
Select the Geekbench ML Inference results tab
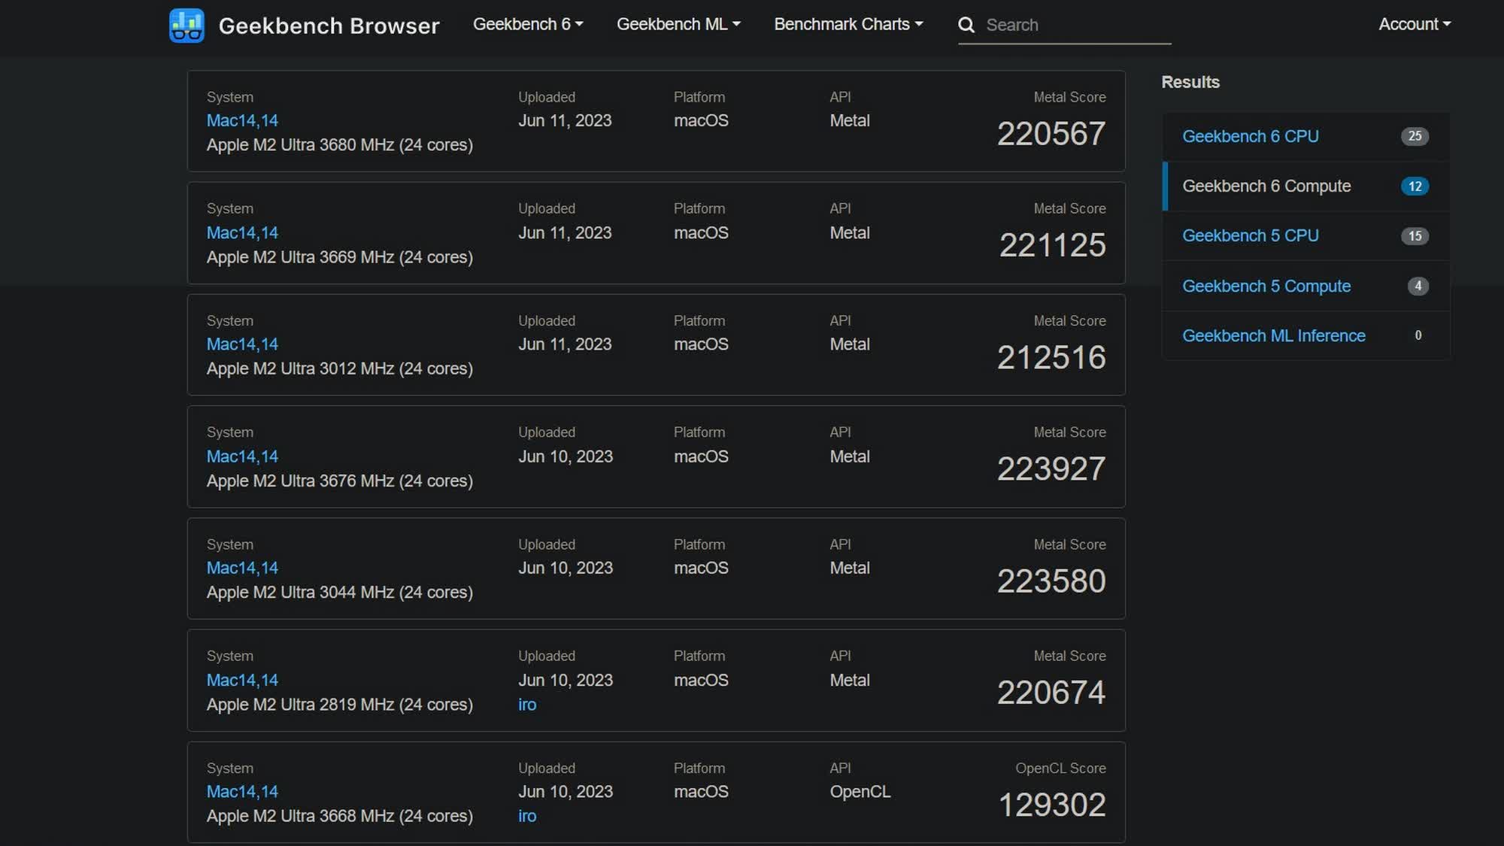pos(1306,335)
